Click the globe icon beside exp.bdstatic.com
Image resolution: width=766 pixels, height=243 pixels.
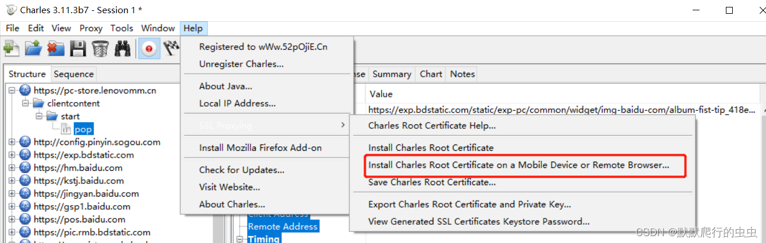[x=25, y=155]
